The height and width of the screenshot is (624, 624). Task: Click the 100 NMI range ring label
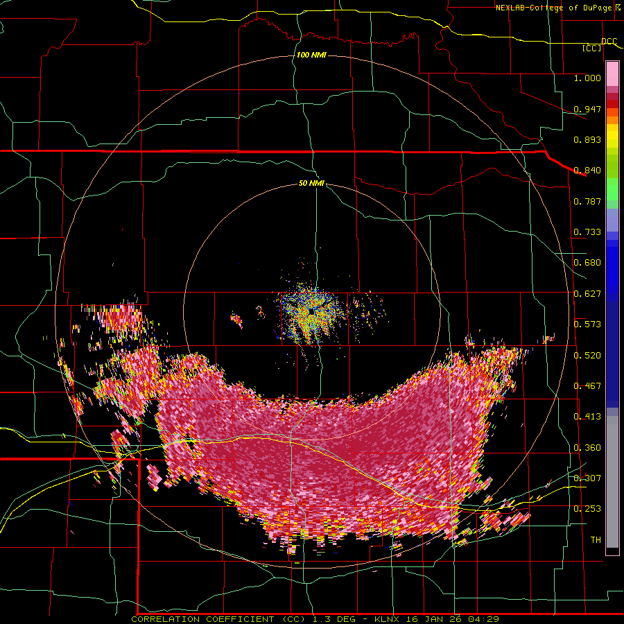pyautogui.click(x=311, y=55)
